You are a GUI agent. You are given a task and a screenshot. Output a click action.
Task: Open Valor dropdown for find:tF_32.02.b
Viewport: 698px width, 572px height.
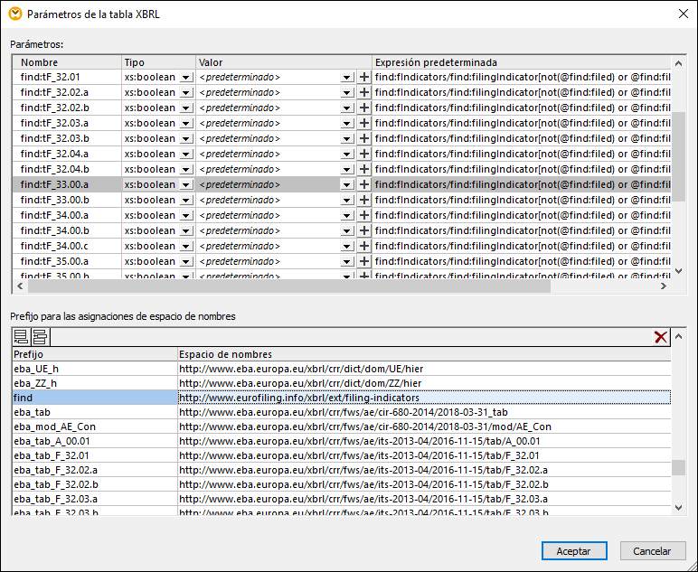[x=347, y=108]
